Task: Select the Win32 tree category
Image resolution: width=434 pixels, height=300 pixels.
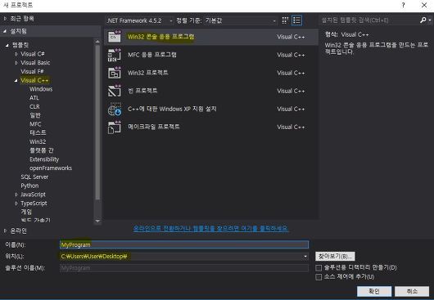Action: point(38,141)
